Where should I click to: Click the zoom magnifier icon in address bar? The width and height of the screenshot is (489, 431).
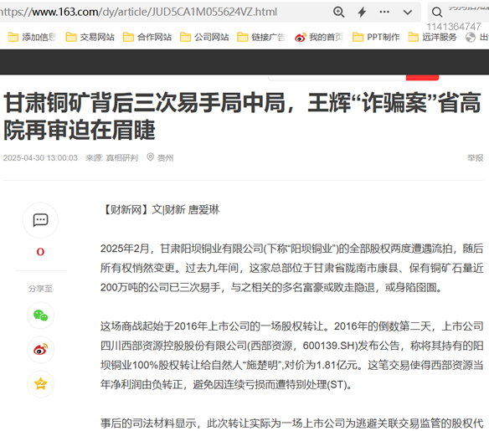tap(338, 13)
